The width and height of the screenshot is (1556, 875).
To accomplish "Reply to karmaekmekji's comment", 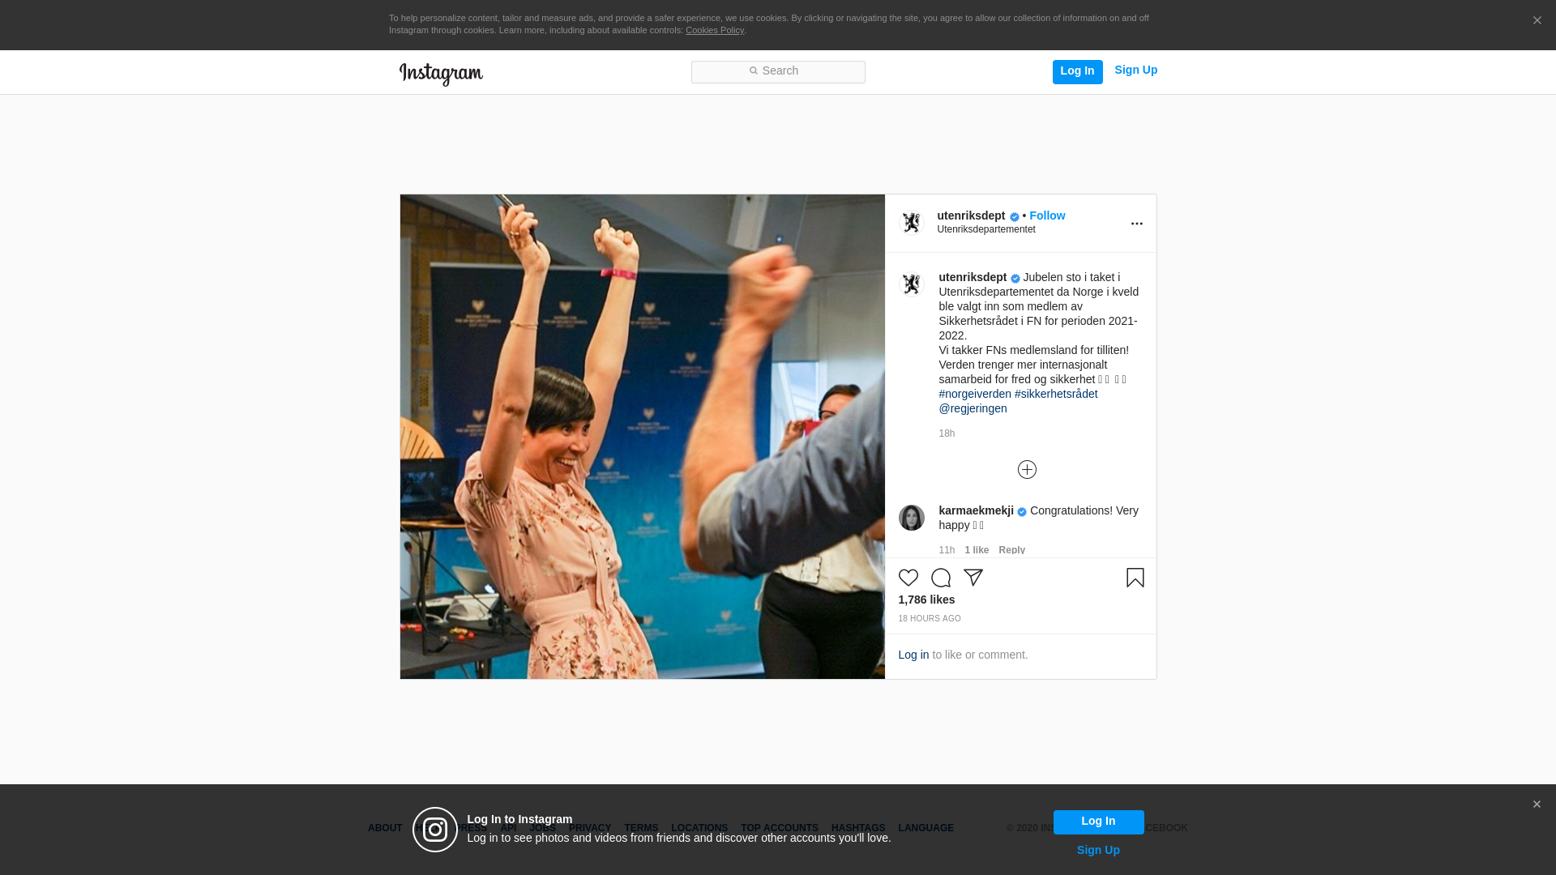I will pos(1011,550).
